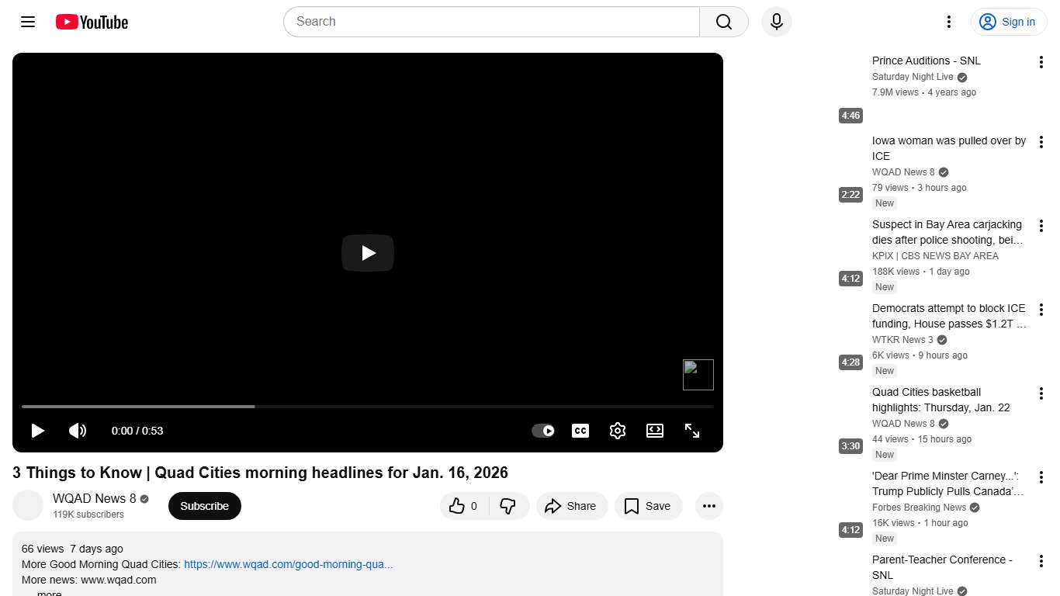
Task: Give the video a thumbs down
Action: pos(509,505)
